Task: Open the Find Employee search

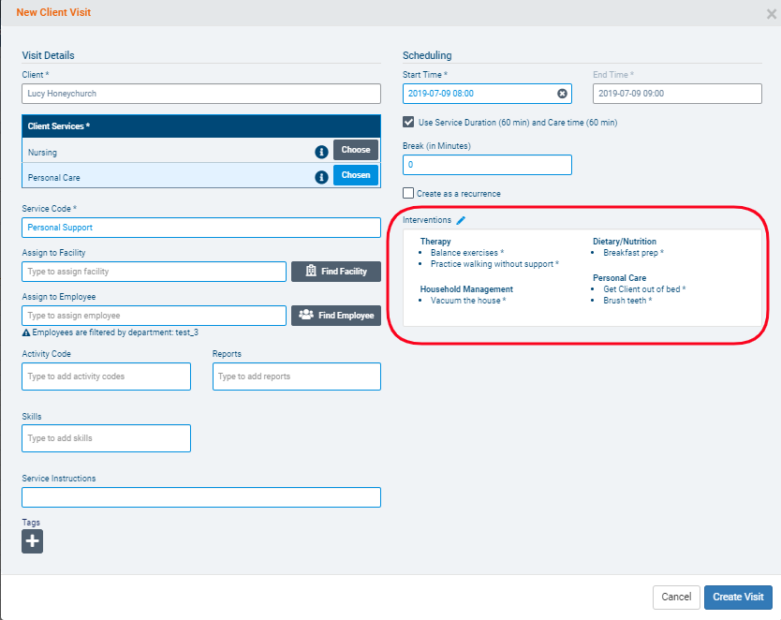Action: (x=336, y=316)
